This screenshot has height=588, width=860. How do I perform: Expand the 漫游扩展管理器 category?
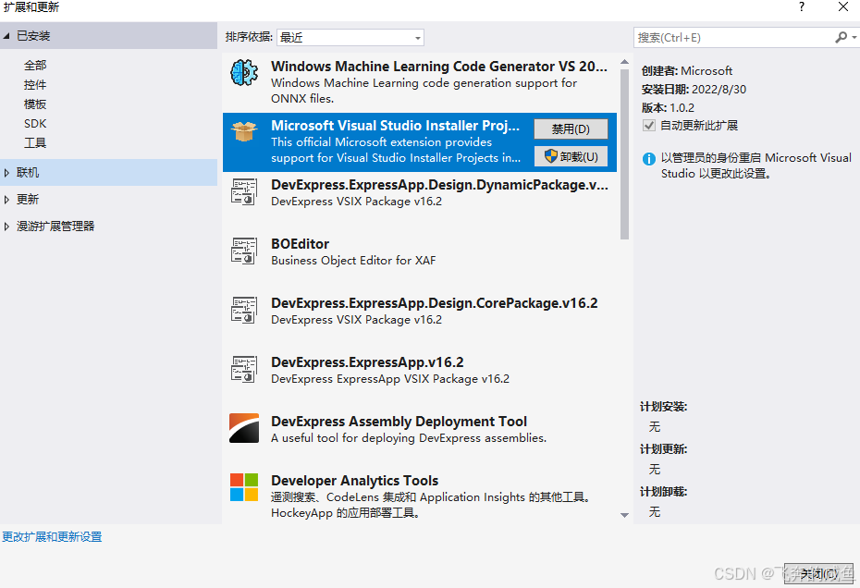6,227
